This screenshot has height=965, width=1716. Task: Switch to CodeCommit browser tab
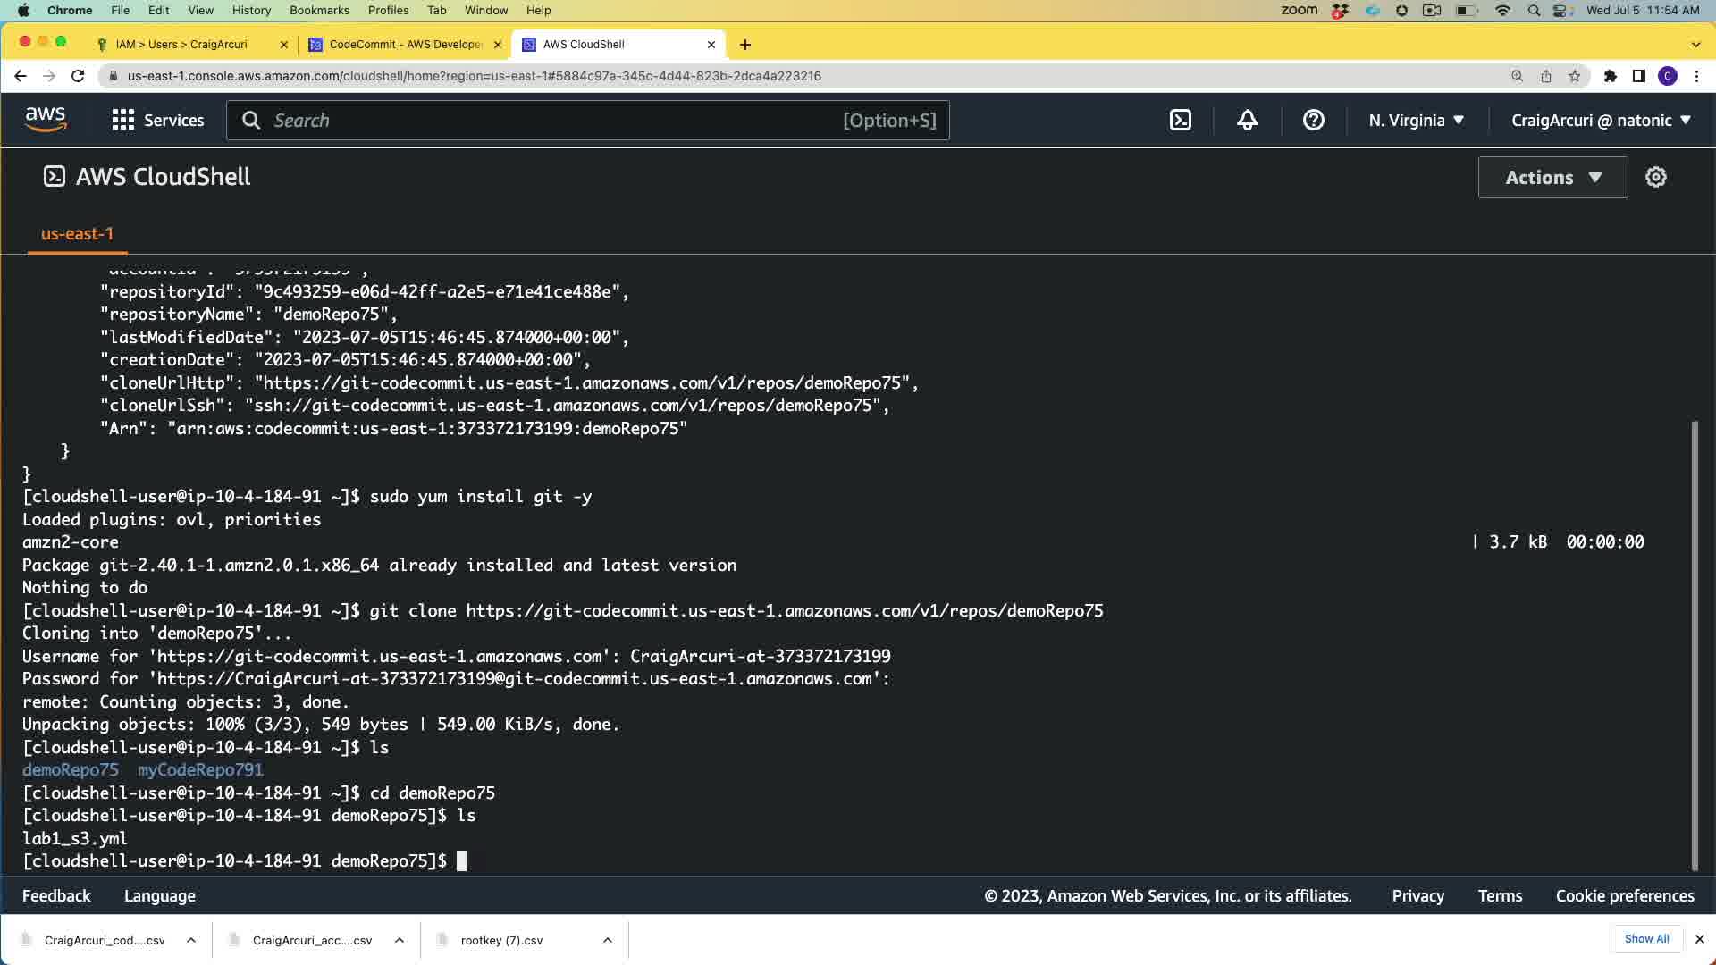pyautogui.click(x=405, y=44)
